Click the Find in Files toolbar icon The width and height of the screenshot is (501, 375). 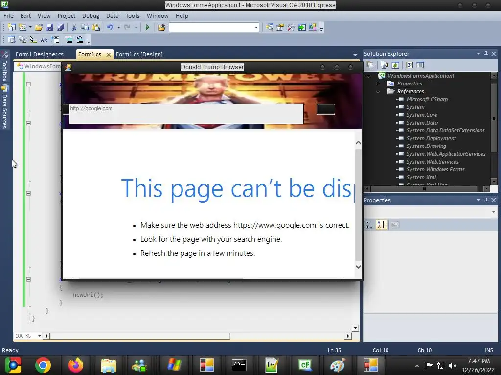pos(161,28)
